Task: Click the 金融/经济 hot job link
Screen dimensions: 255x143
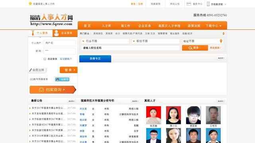Action: point(187,33)
